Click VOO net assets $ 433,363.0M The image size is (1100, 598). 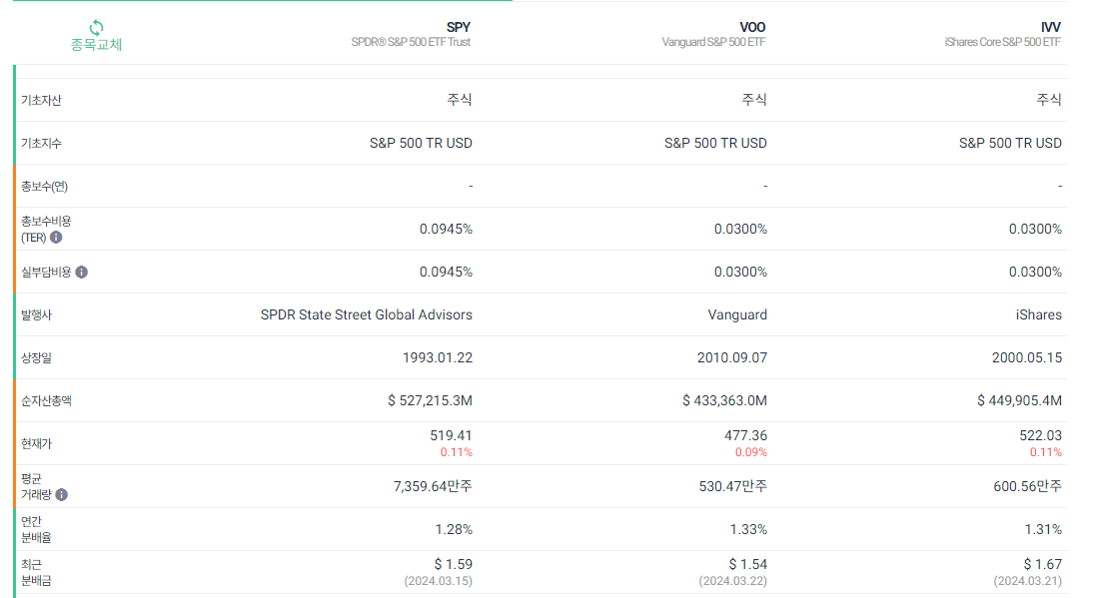(x=724, y=401)
